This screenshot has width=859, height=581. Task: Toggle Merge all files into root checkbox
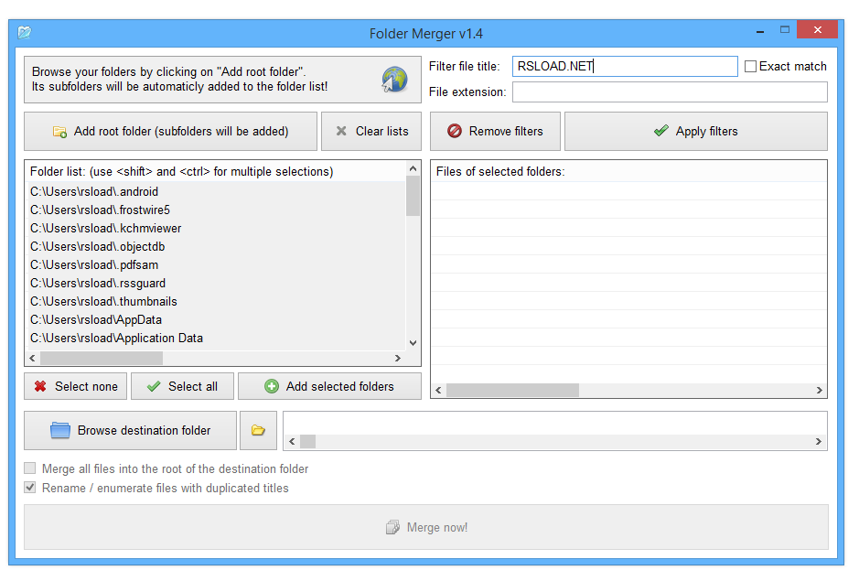click(30, 468)
